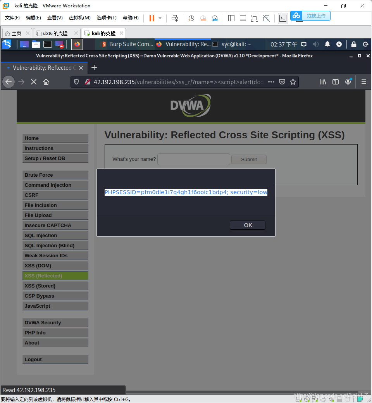Launch the terminal from the Kali panel

point(48,45)
